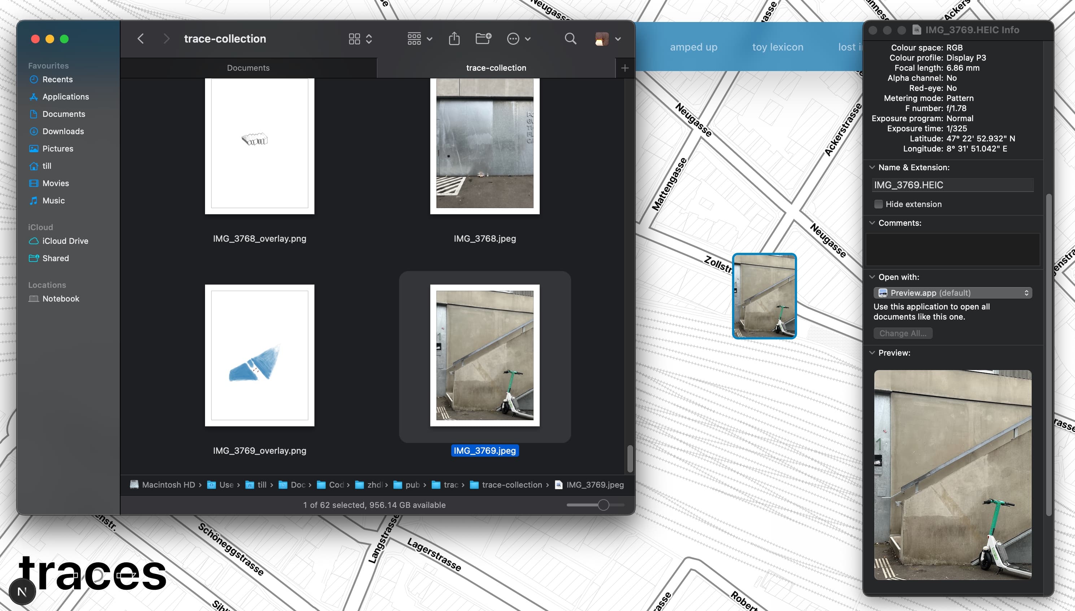The height and width of the screenshot is (611, 1075).
Task: Open Downloads from the Favourites sidebar
Action: [x=62, y=131]
